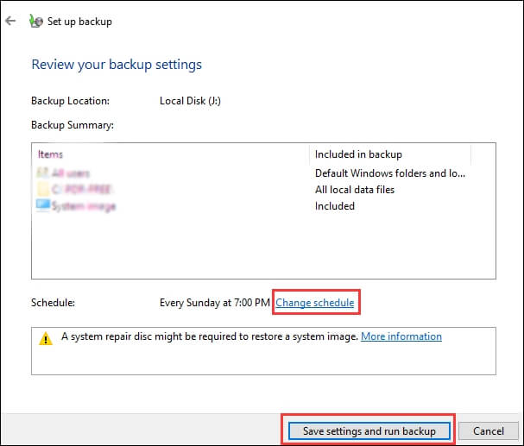Click the 'Backup Summary:' label
Viewport: 524px width, 446px height.
tap(73, 125)
